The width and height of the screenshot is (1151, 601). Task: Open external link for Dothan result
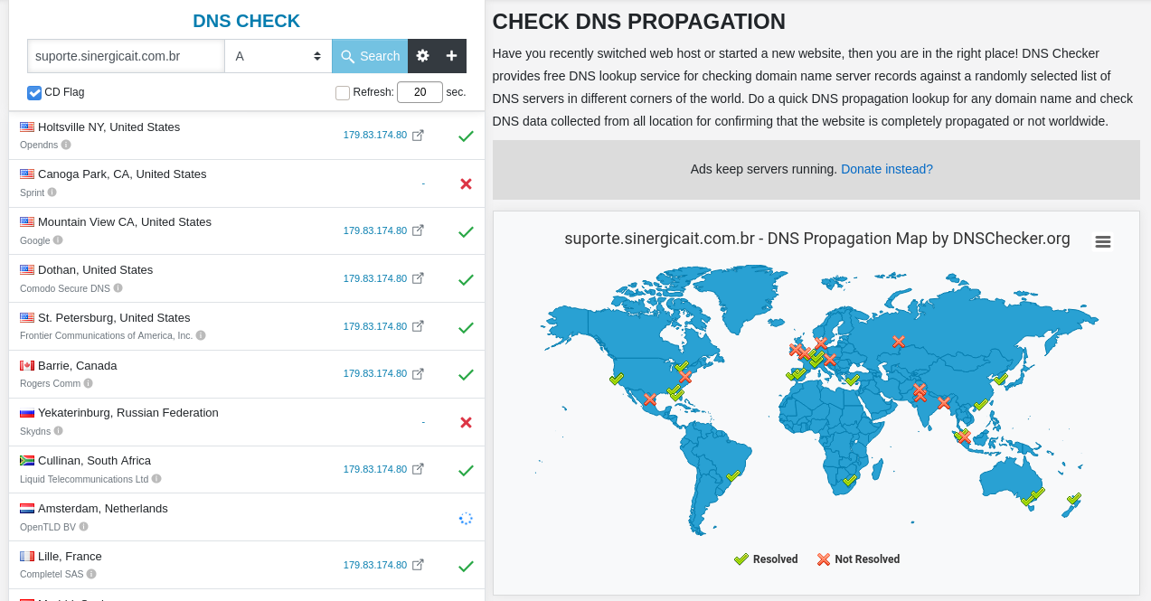[418, 278]
